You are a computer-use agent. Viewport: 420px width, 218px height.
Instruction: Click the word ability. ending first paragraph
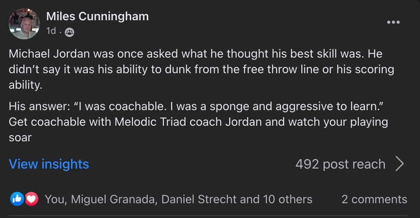click(x=25, y=85)
